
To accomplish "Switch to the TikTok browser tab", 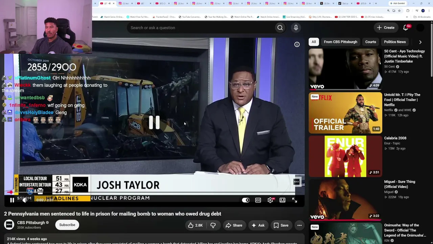I will [345, 3].
